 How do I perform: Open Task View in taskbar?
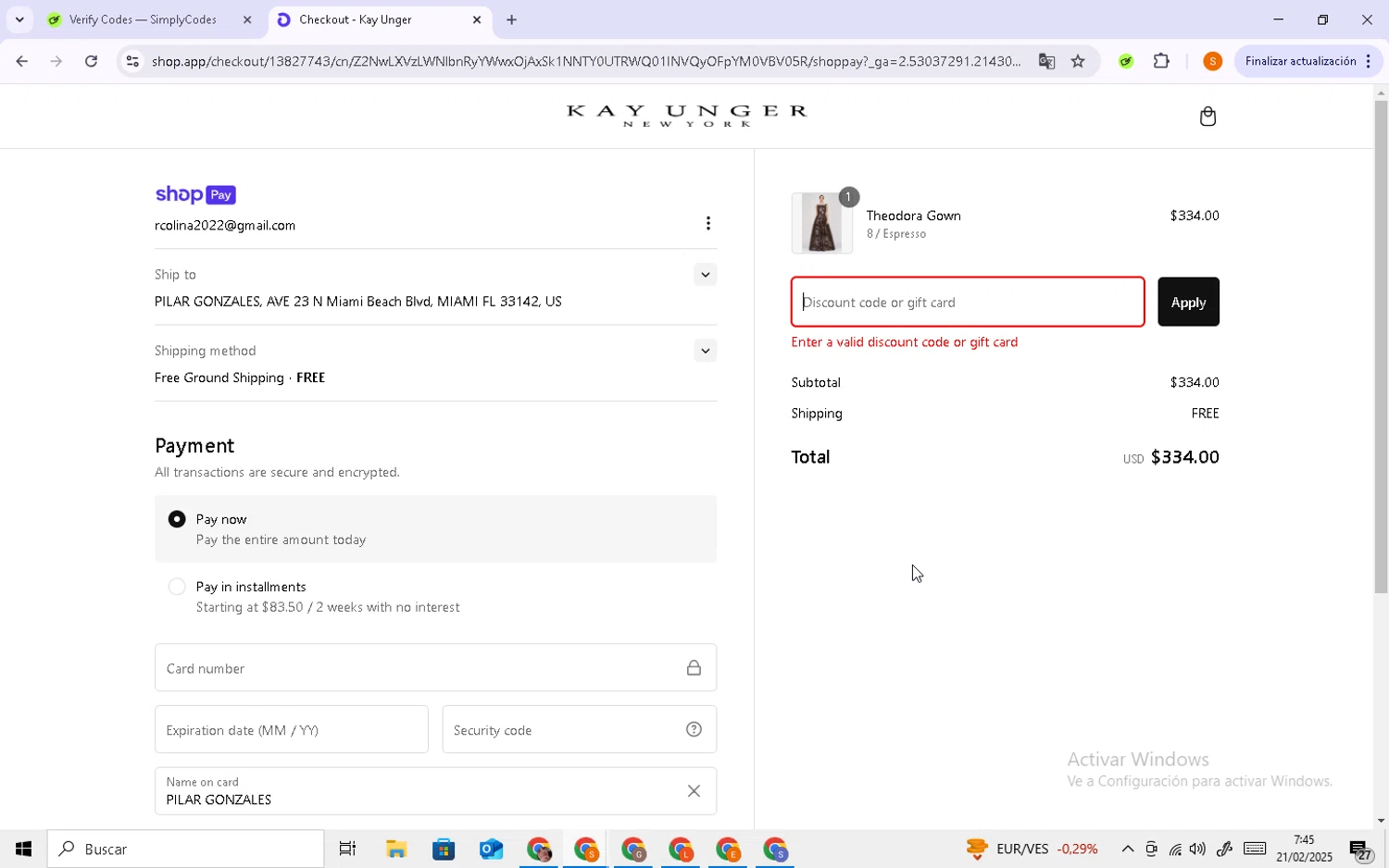[347, 849]
